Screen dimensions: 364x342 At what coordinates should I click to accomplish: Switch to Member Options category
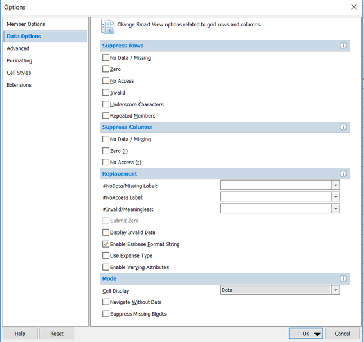click(x=26, y=24)
